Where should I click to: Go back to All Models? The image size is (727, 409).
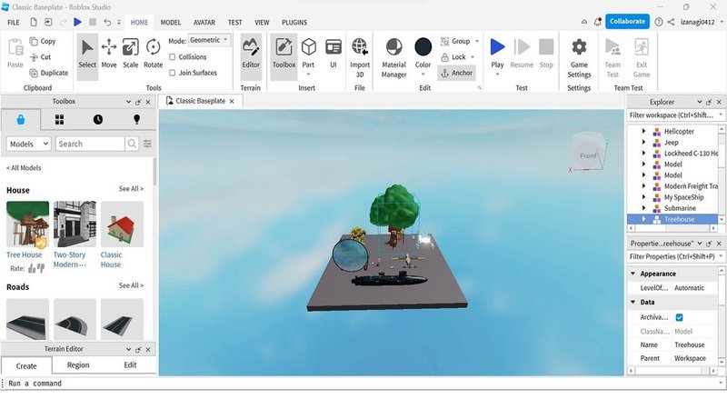[x=24, y=168]
